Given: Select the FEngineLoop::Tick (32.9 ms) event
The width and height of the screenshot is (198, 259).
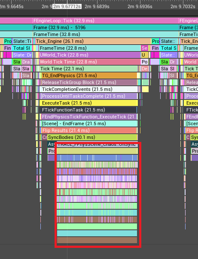Looking at the screenshot, I should coord(106,21).
